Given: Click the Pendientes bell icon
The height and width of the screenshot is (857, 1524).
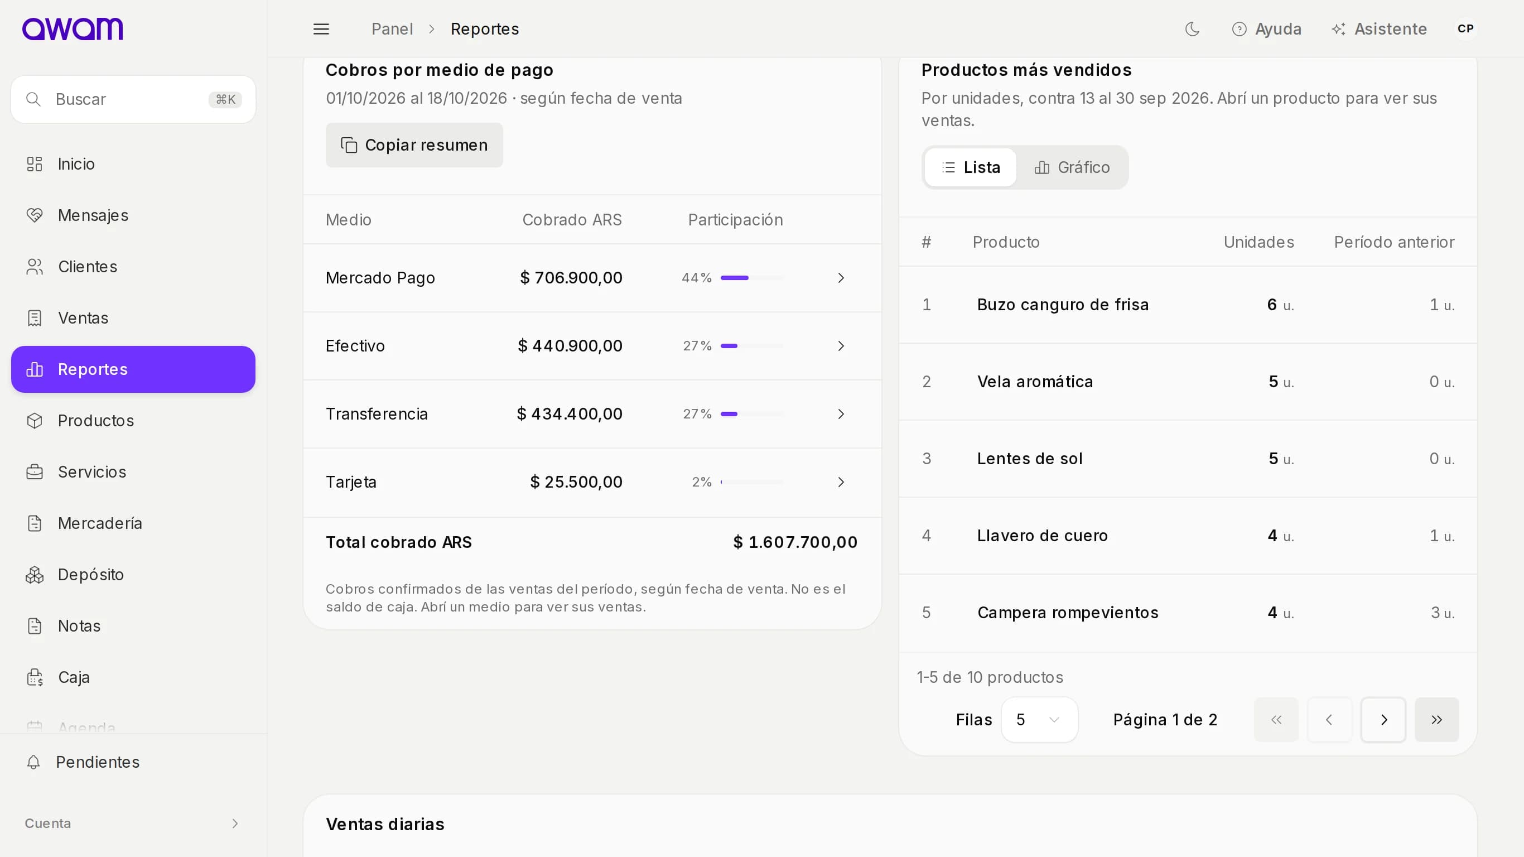Looking at the screenshot, I should tap(33, 762).
